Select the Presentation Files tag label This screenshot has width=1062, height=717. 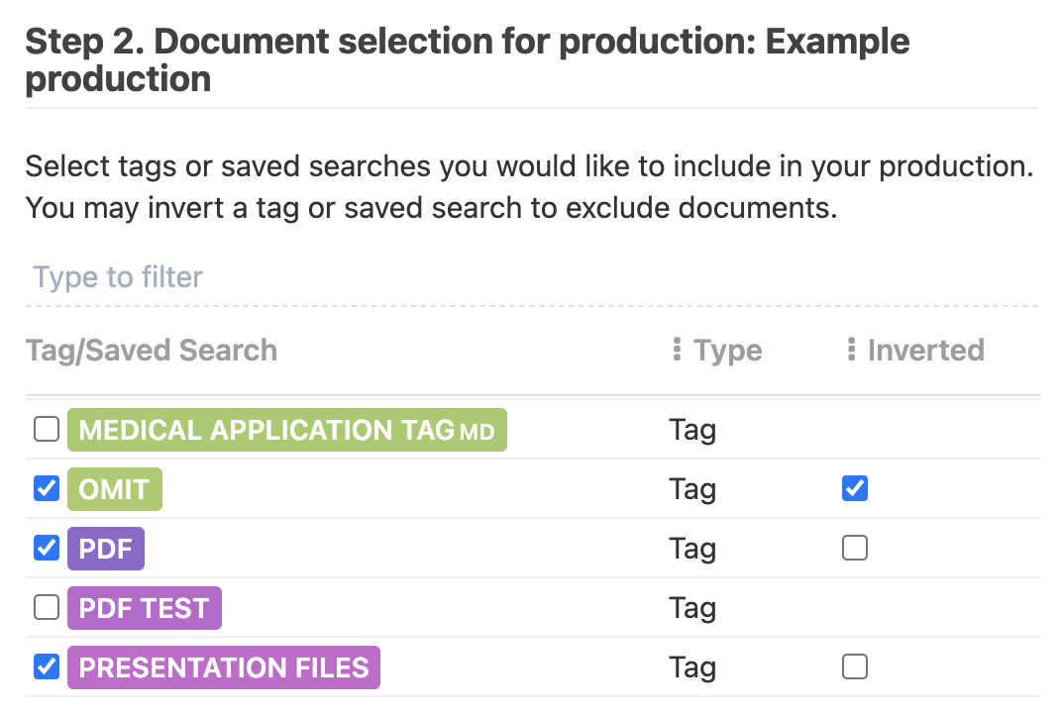pyautogui.click(x=223, y=667)
